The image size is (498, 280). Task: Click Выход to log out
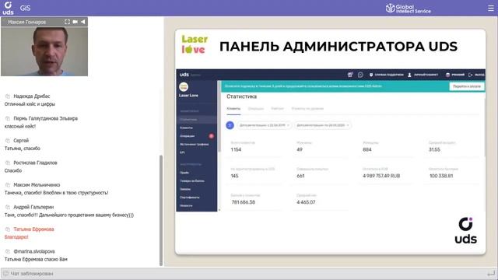click(476, 75)
